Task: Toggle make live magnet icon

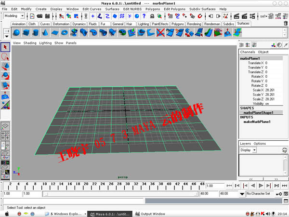Action: pyautogui.click(x=200, y=16)
